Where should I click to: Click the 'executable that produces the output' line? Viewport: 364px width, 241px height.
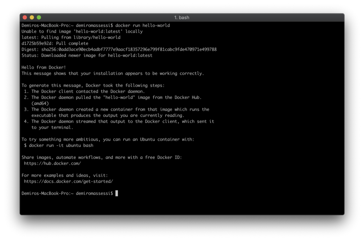click(108, 115)
